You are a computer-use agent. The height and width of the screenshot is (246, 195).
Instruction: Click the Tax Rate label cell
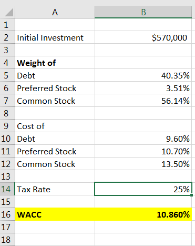click(x=55, y=189)
